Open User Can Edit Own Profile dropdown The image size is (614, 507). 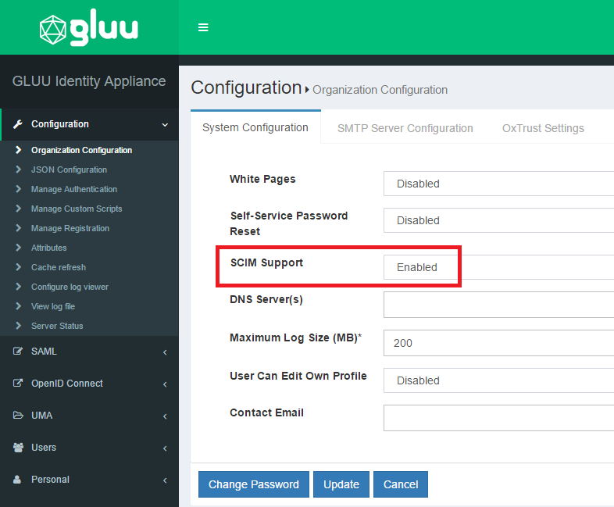point(498,380)
